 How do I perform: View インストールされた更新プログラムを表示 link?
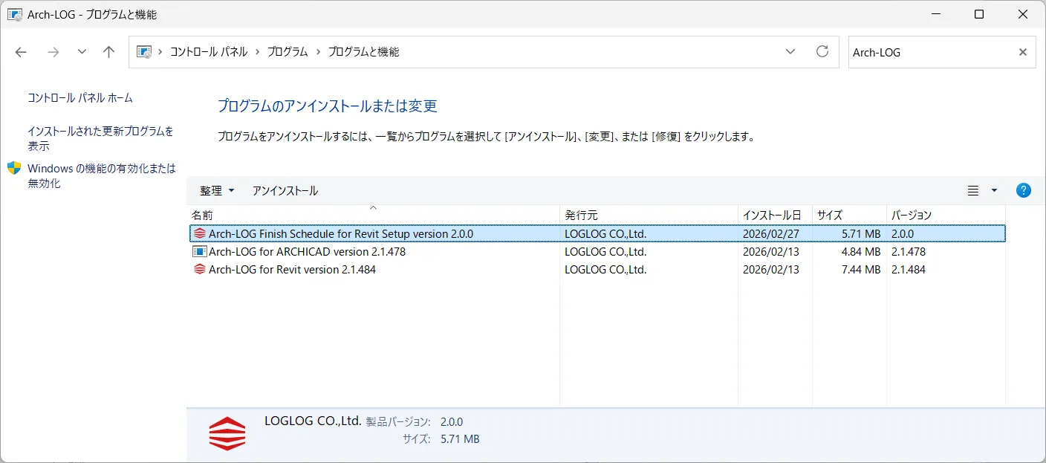(x=100, y=138)
